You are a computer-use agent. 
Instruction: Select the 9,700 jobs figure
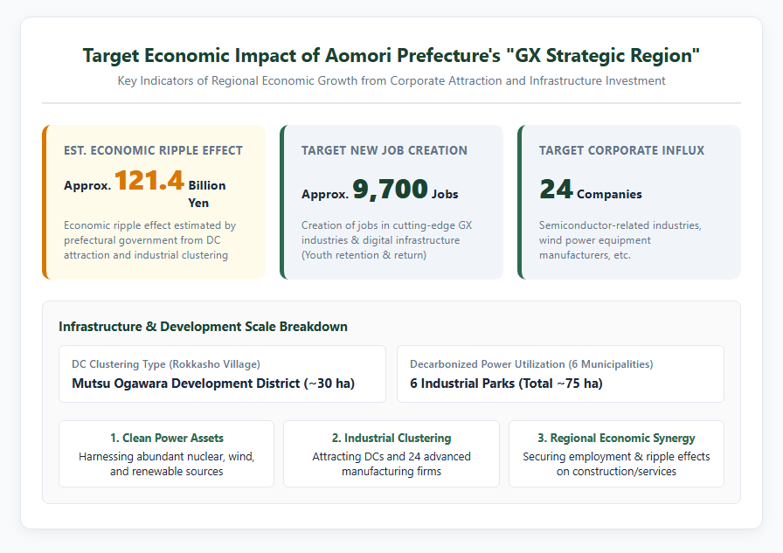tap(390, 190)
